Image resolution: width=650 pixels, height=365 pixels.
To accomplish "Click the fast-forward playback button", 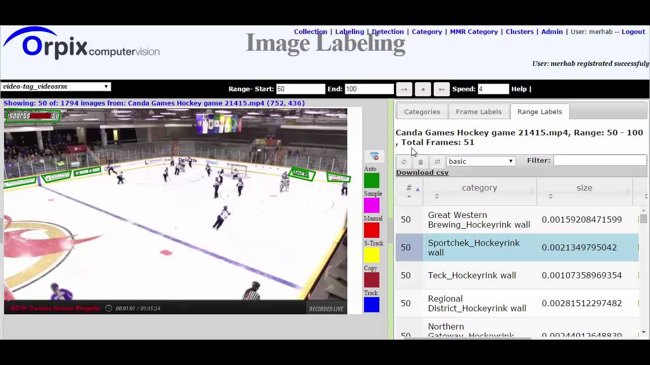I will pos(442,89).
